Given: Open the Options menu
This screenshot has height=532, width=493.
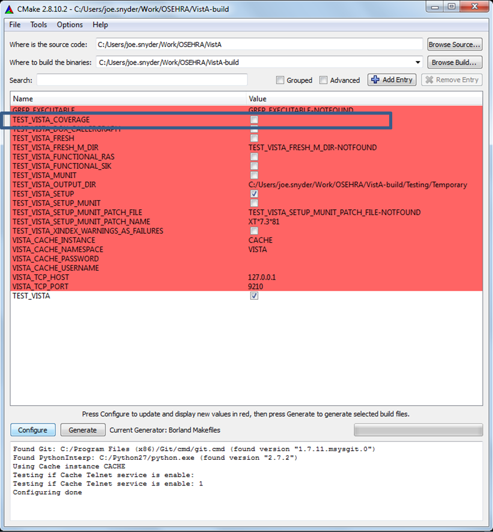Looking at the screenshot, I should tap(70, 25).
